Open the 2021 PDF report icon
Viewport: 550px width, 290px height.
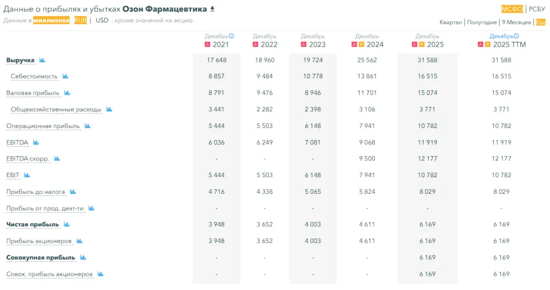click(x=207, y=44)
